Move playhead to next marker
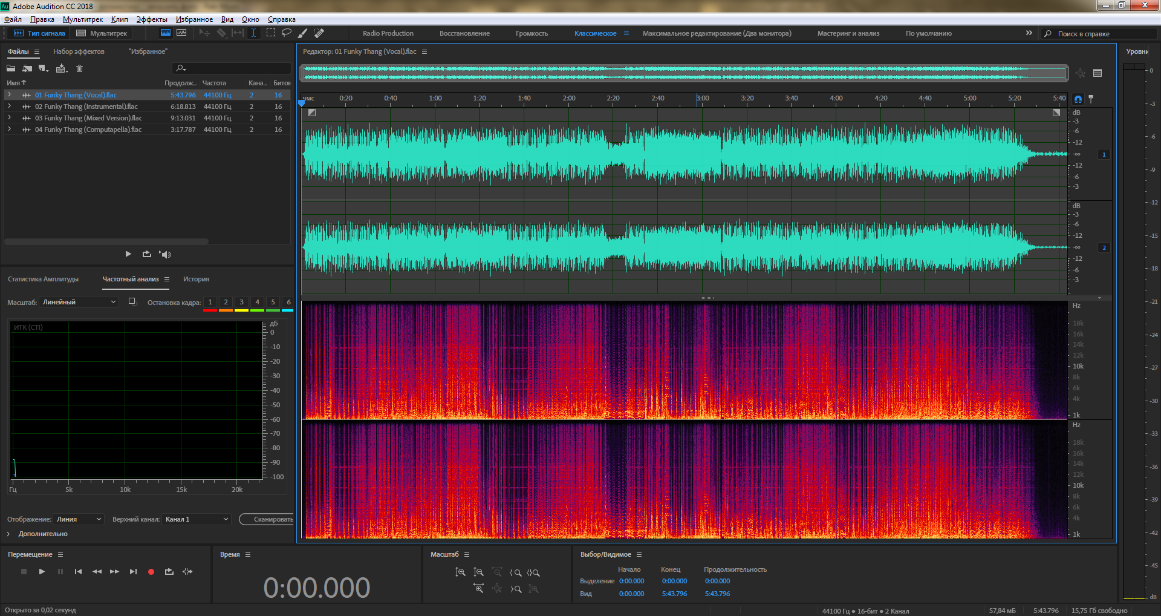Screen dimensions: 1161x616 133,571
